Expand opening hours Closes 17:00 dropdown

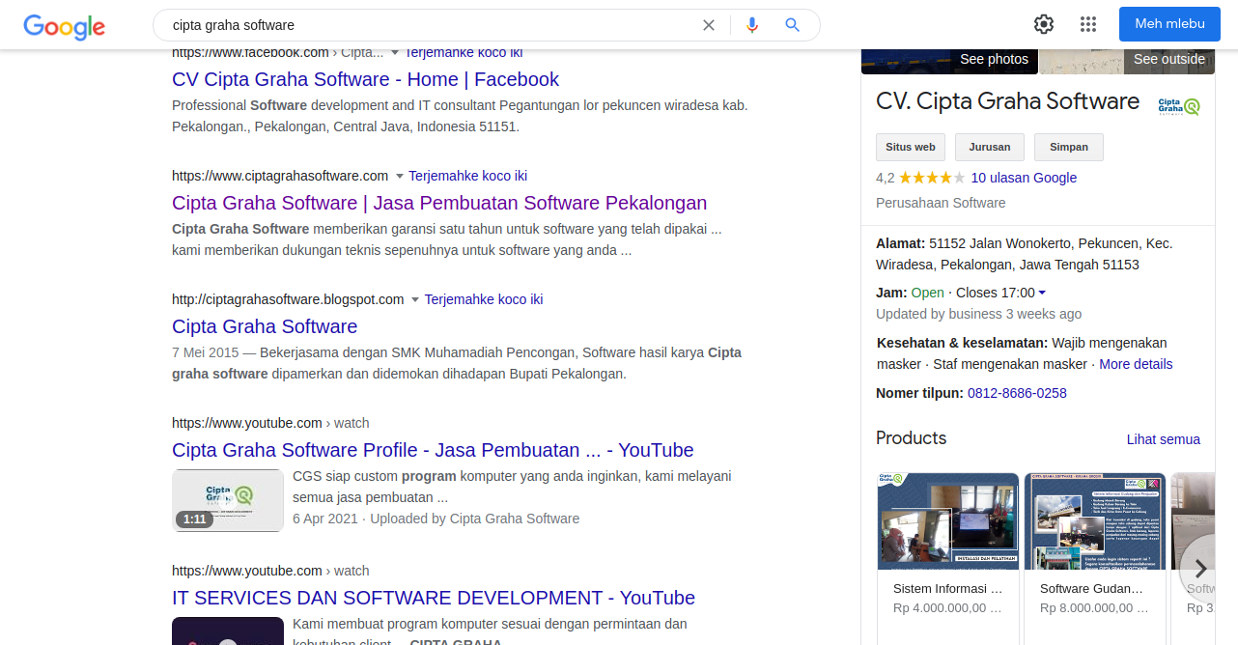pyautogui.click(x=1042, y=293)
